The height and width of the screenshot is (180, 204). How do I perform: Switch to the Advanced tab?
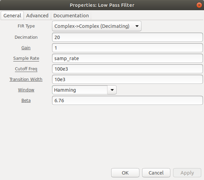pos(37,16)
